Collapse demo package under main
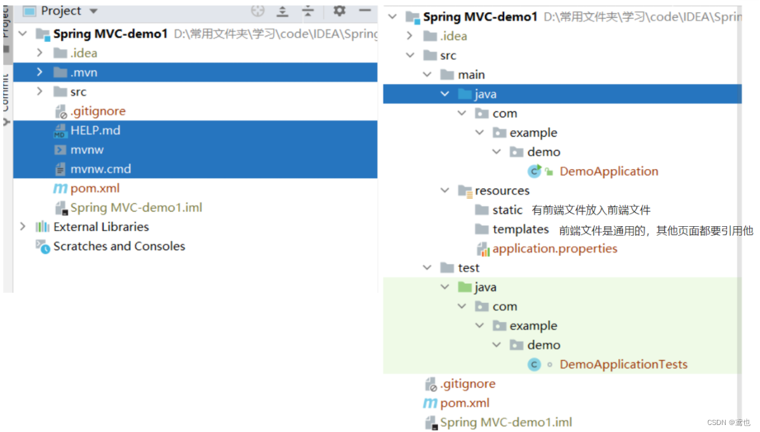 497,152
